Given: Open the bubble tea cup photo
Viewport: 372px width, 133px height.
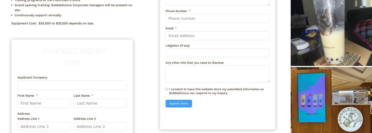Looking at the screenshot, I should pos(331,33).
